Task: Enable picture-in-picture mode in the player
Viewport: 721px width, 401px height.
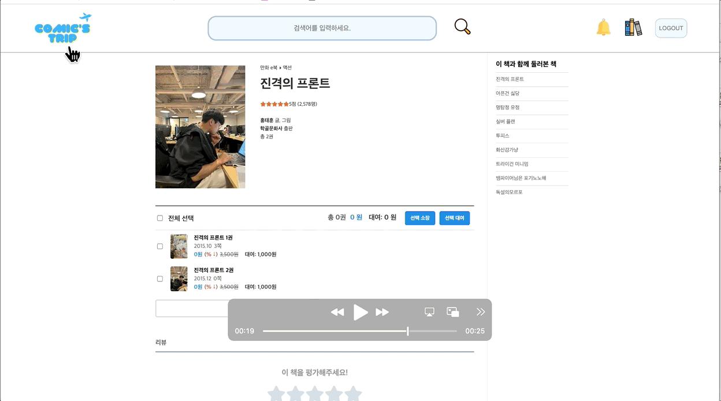Action: click(453, 311)
